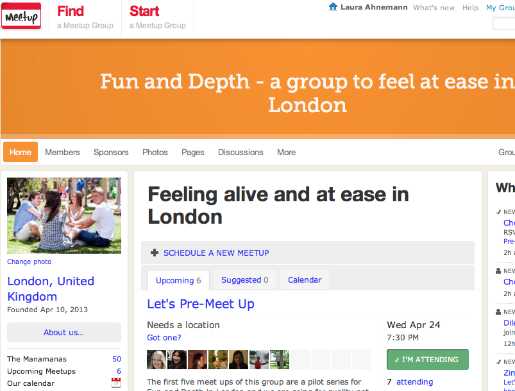Click Founded Apr 10, 2013 text

pos(47,310)
